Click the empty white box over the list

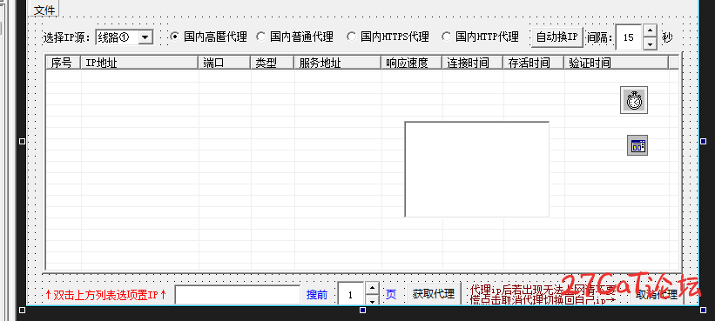click(477, 170)
